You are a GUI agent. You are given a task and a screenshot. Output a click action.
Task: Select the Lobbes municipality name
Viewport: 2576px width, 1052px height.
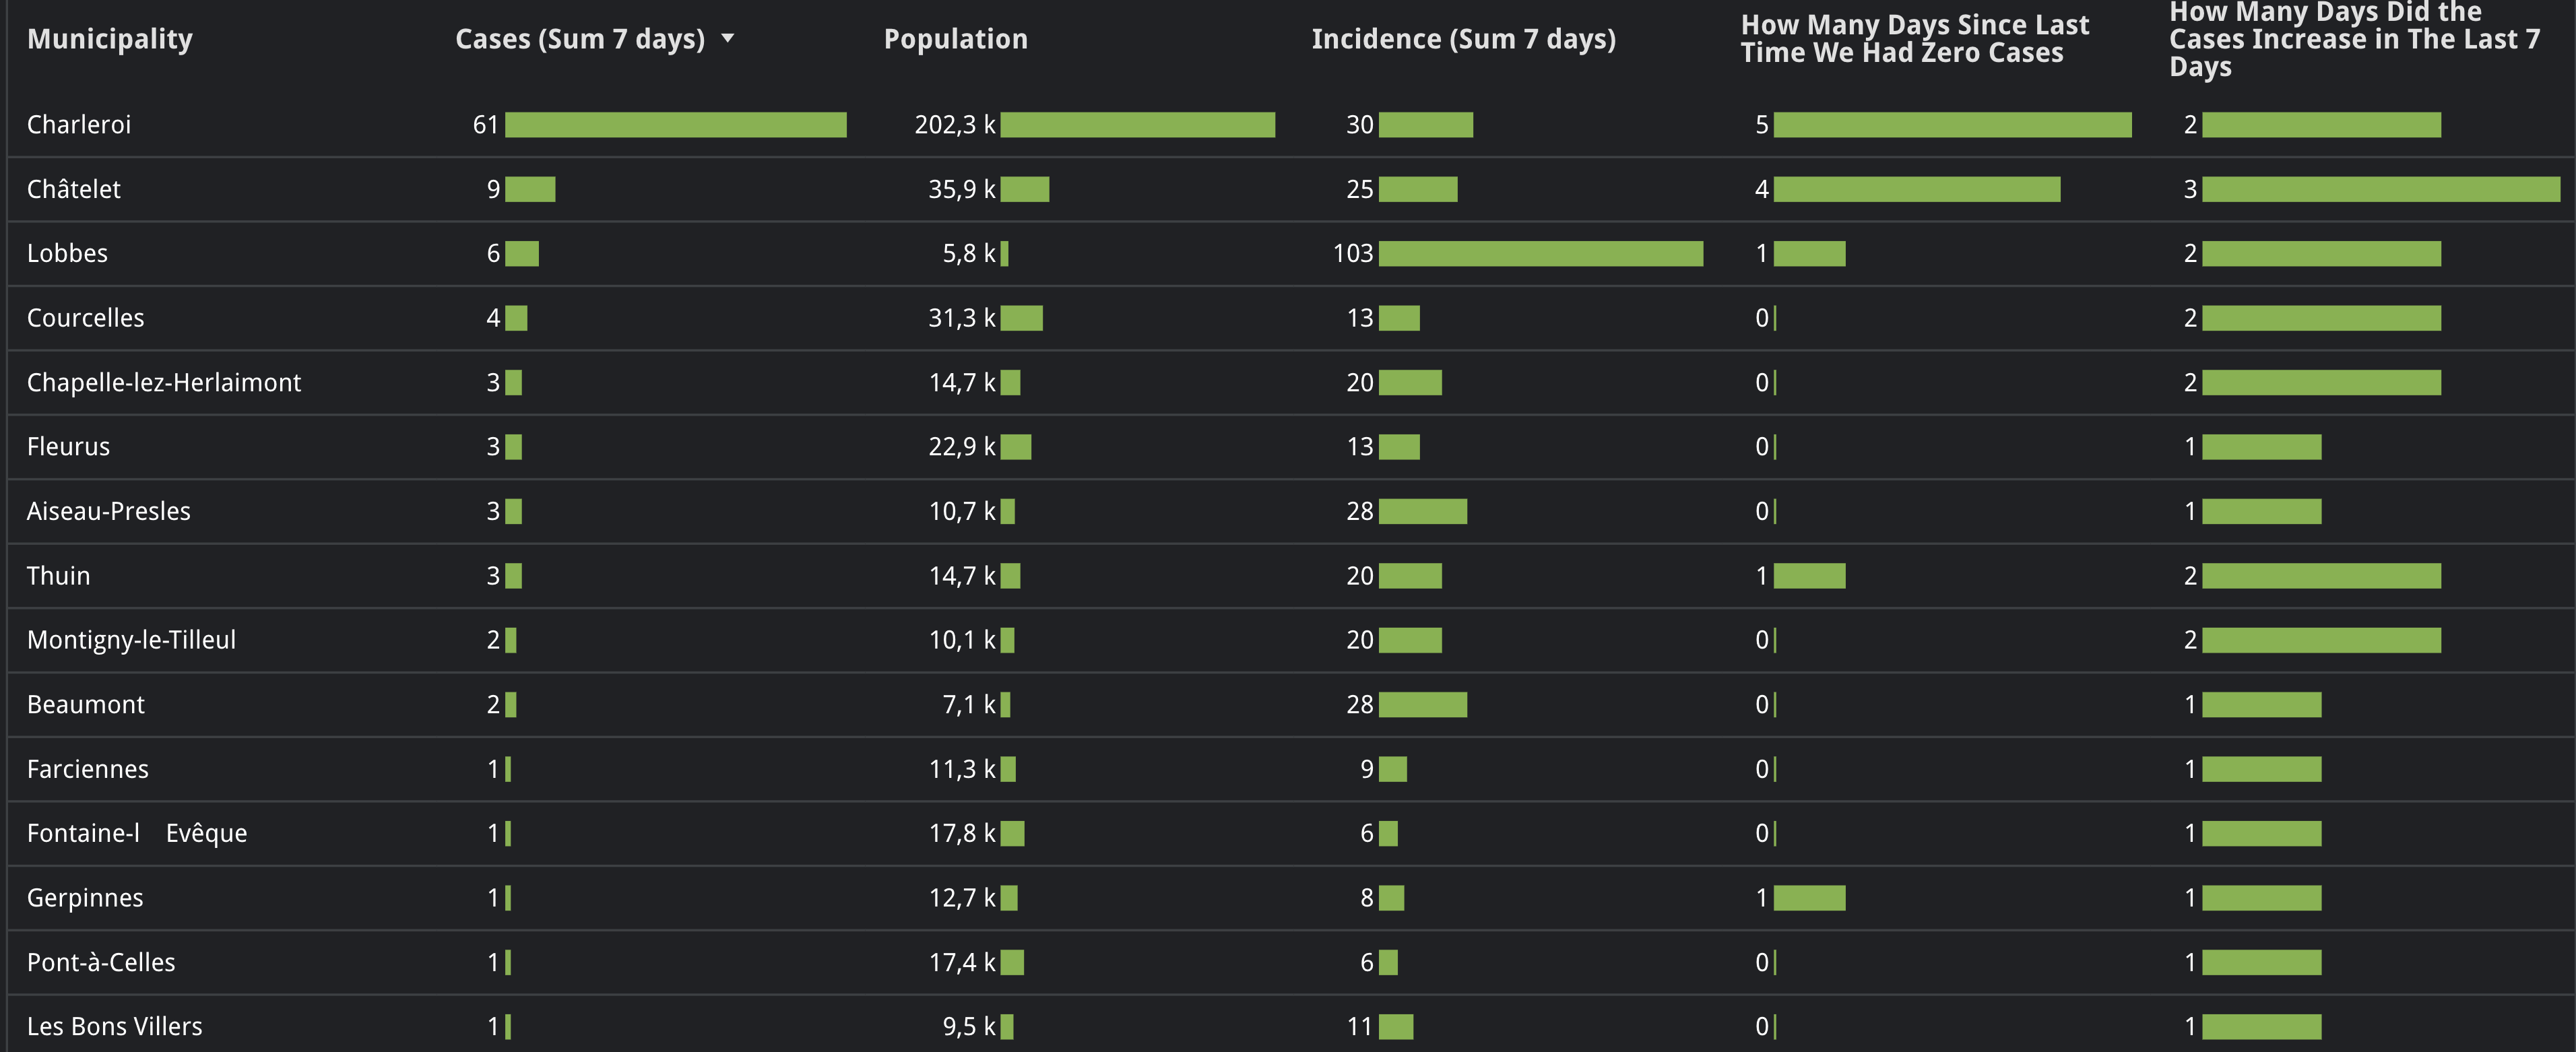point(67,253)
